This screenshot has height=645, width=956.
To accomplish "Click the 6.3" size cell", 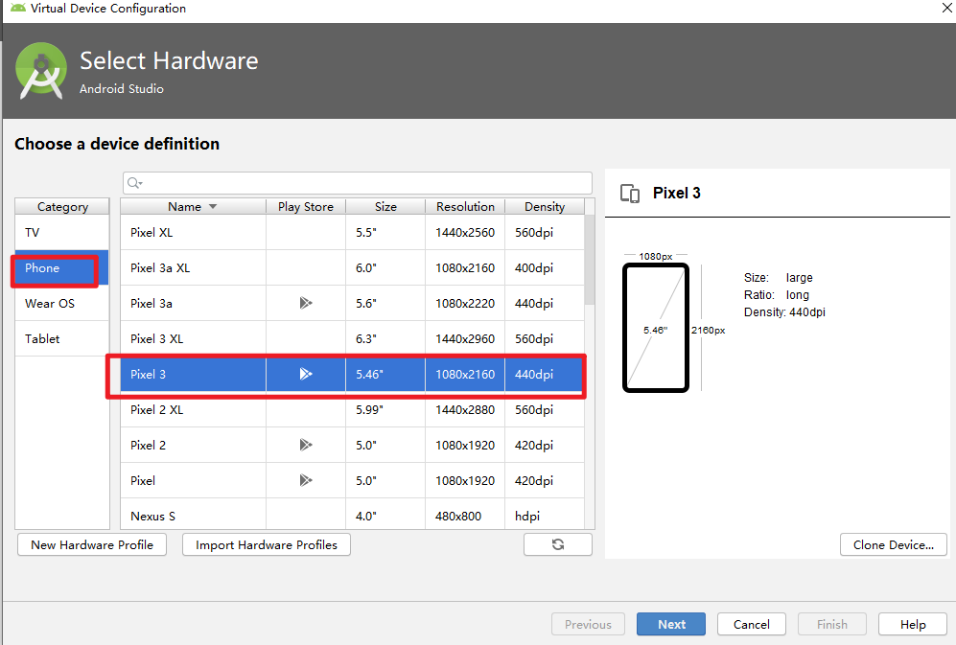I will pyautogui.click(x=385, y=338).
